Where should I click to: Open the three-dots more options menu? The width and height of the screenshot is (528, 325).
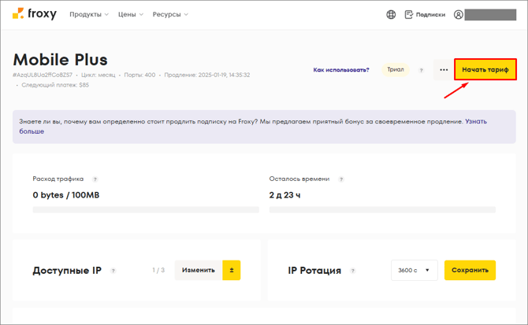pos(444,69)
